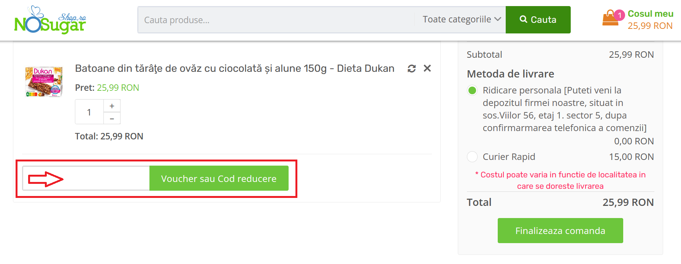Click the magnifier icon in Cauta button
Viewport: 681px width, 264px height.
coord(523,19)
